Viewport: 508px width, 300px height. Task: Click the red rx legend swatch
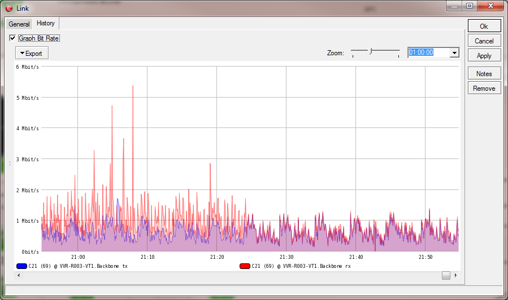point(245,266)
